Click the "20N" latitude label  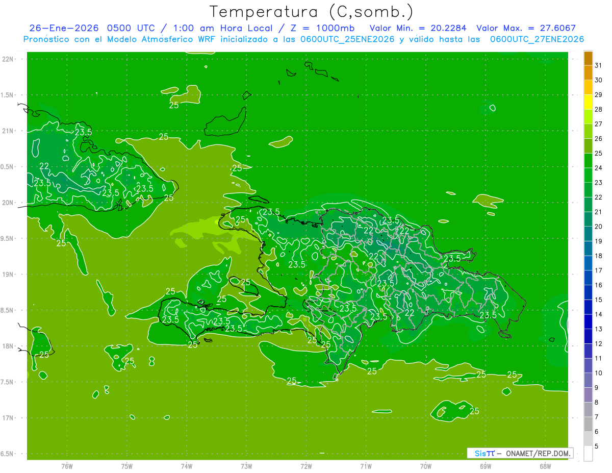pyautogui.click(x=7, y=203)
